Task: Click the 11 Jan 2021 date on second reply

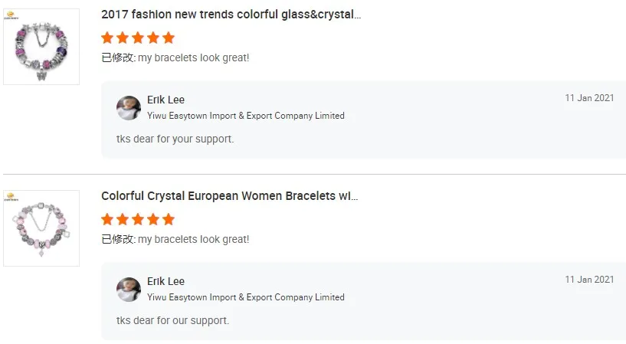Action: [589, 280]
